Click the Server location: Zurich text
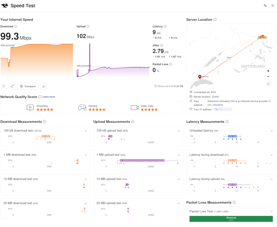This screenshot has height=227, width=277. (206, 97)
